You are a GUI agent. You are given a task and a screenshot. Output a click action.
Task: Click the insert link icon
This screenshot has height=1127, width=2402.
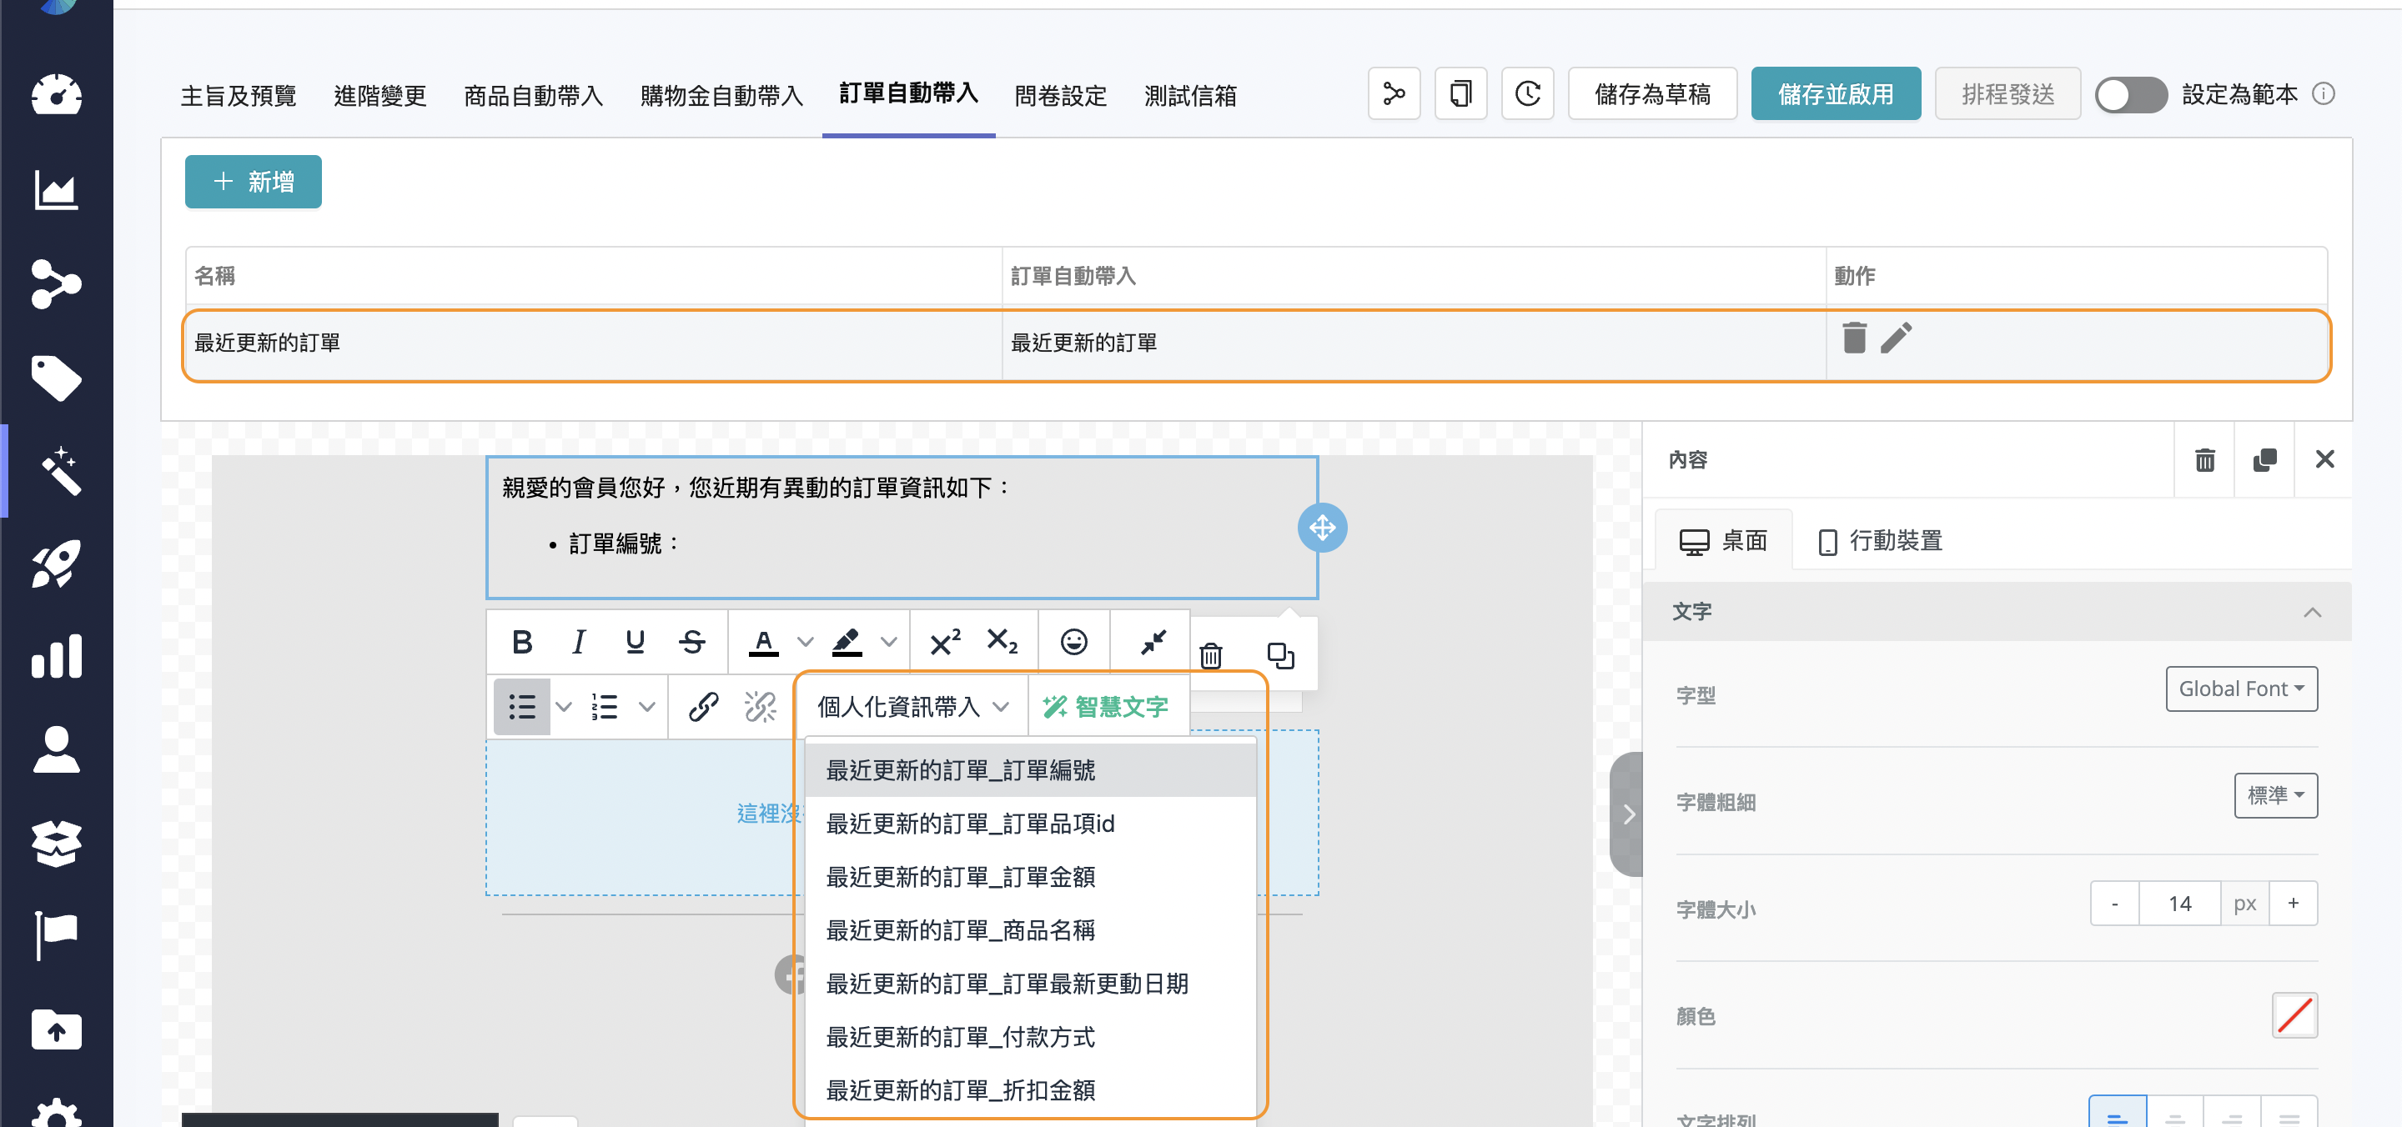point(702,707)
